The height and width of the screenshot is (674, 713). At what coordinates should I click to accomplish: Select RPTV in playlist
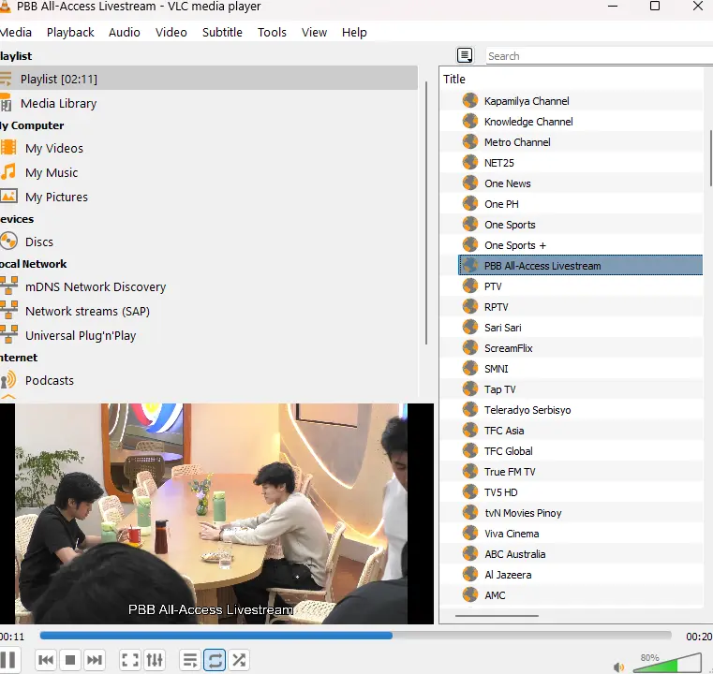point(581,306)
